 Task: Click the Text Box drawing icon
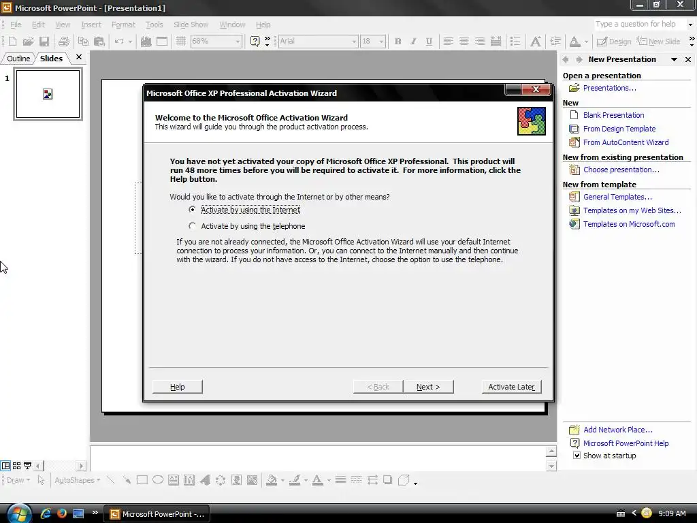pyautogui.click(x=174, y=480)
